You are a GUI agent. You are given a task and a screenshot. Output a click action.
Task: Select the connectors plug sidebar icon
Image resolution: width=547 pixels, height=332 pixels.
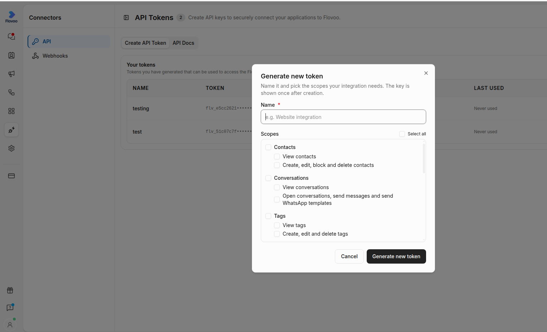pyautogui.click(x=11, y=130)
